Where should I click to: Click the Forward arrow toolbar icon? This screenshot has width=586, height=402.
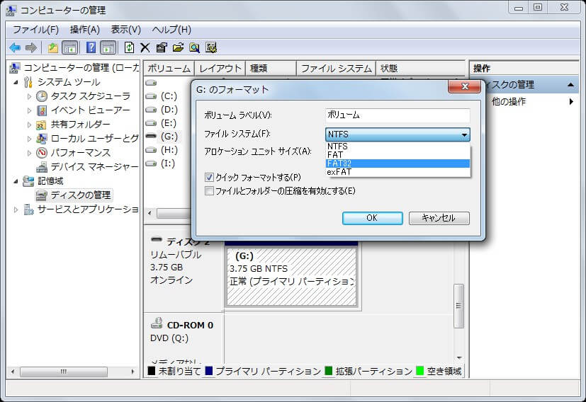(x=31, y=48)
